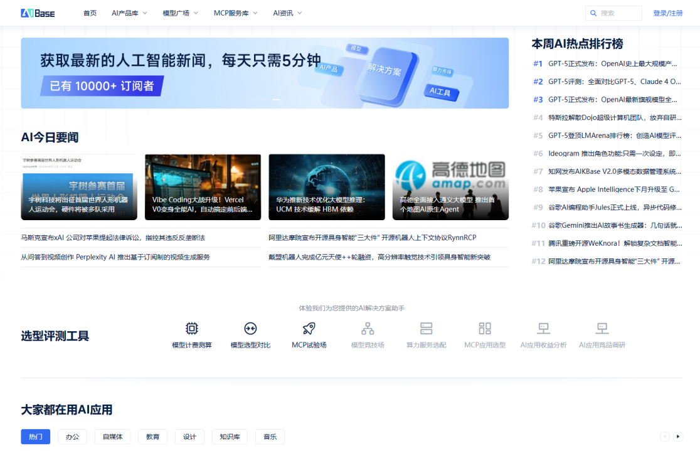Click the banner carousel indicator dash

(277, 99)
